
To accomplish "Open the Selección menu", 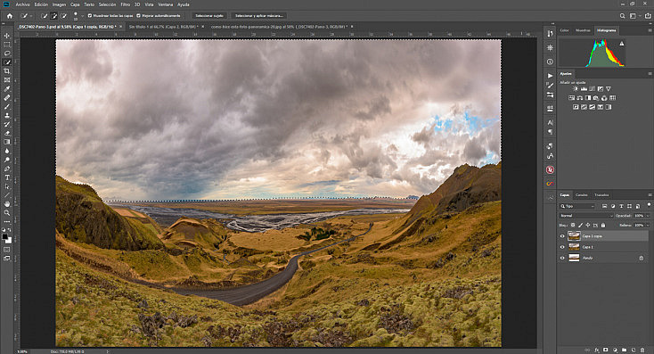I will pos(107,4).
